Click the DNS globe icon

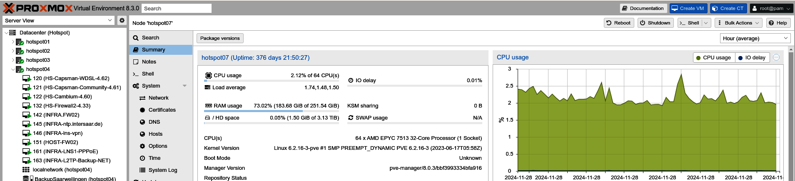click(x=142, y=122)
